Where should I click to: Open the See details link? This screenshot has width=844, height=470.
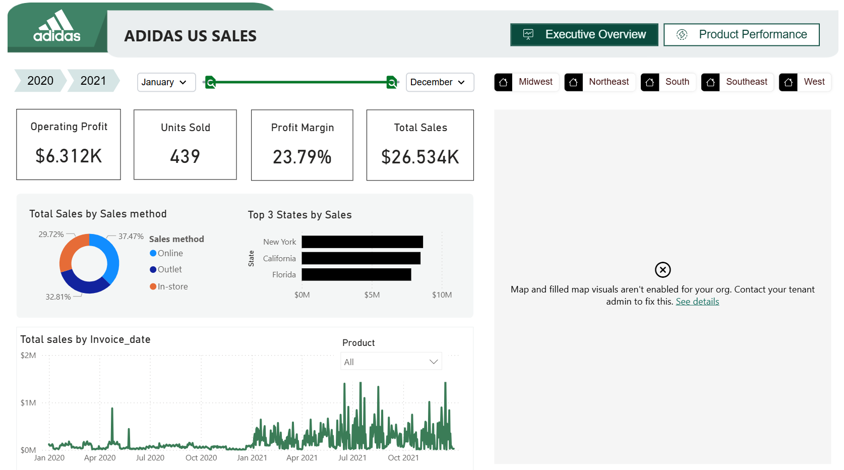click(x=697, y=302)
